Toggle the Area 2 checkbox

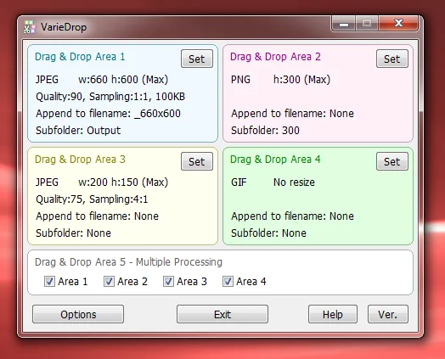click(109, 282)
